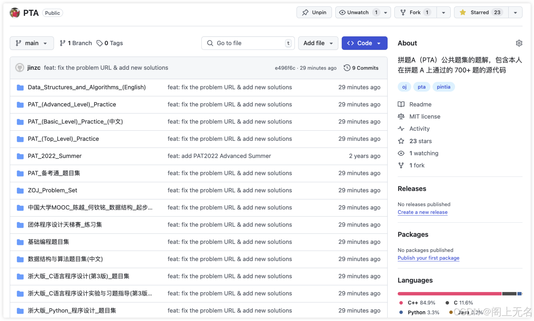Click the branch icon next to 1 Branch
Viewport: 534px width, 321px height.
[x=62, y=43]
